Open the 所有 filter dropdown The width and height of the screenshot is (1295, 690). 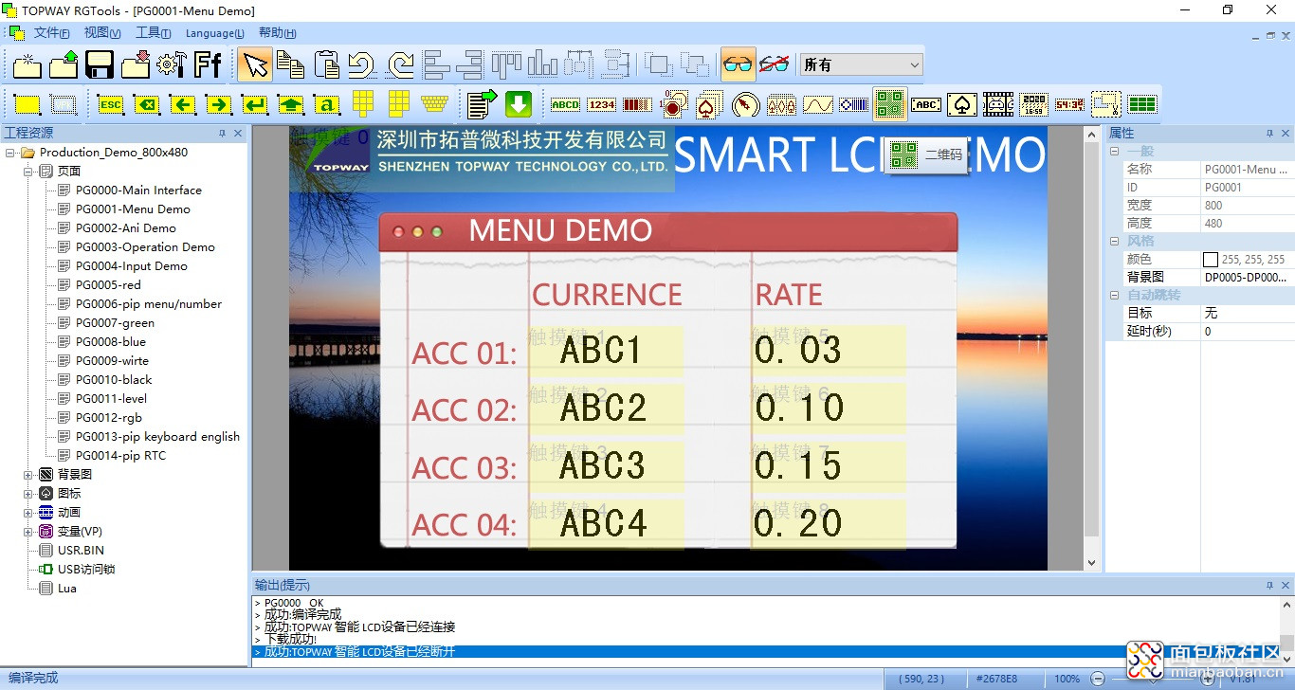(x=862, y=64)
